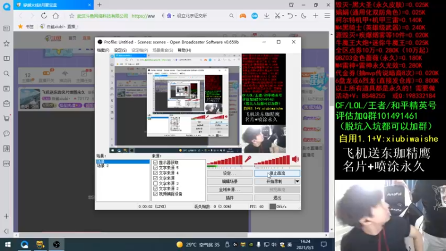Go to the browser home page icon
Image resolution: width=446 pixels, height=251 pixels.
(56, 16)
